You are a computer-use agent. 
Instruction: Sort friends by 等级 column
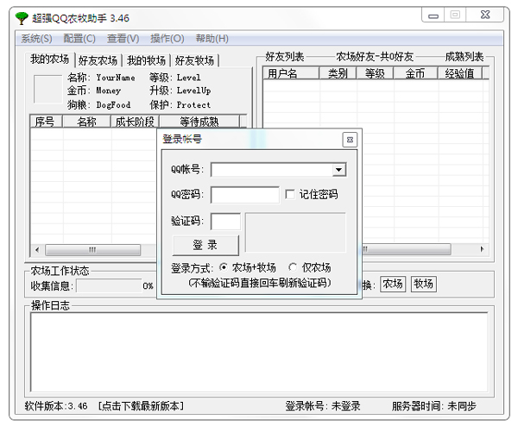[375, 73]
